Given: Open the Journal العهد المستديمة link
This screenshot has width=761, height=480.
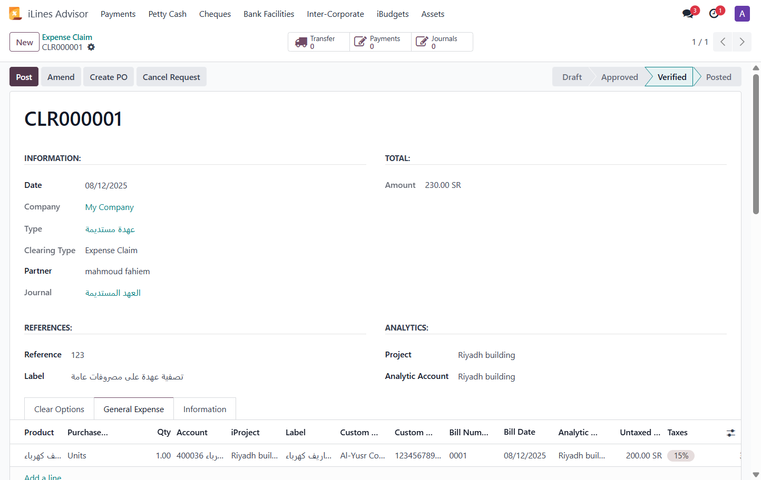Looking at the screenshot, I should (113, 293).
